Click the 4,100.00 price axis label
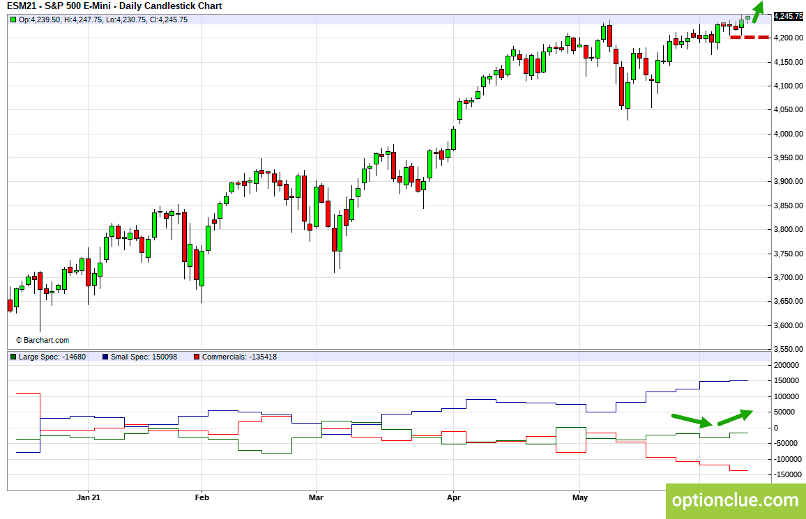Image resolution: width=806 pixels, height=519 pixels. click(x=789, y=86)
